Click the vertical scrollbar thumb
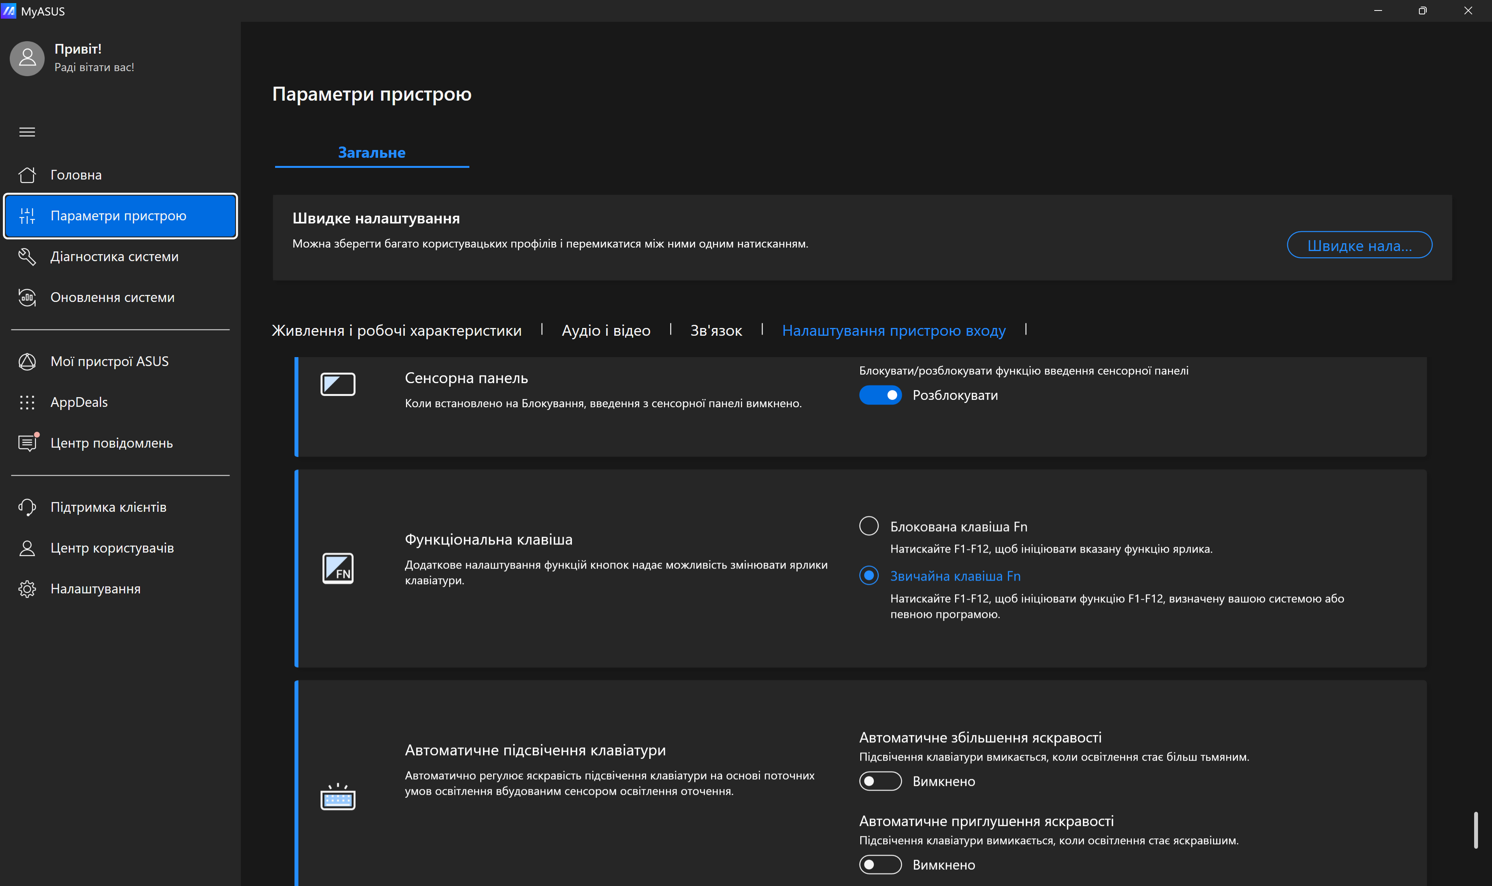The image size is (1492, 886). click(1475, 830)
